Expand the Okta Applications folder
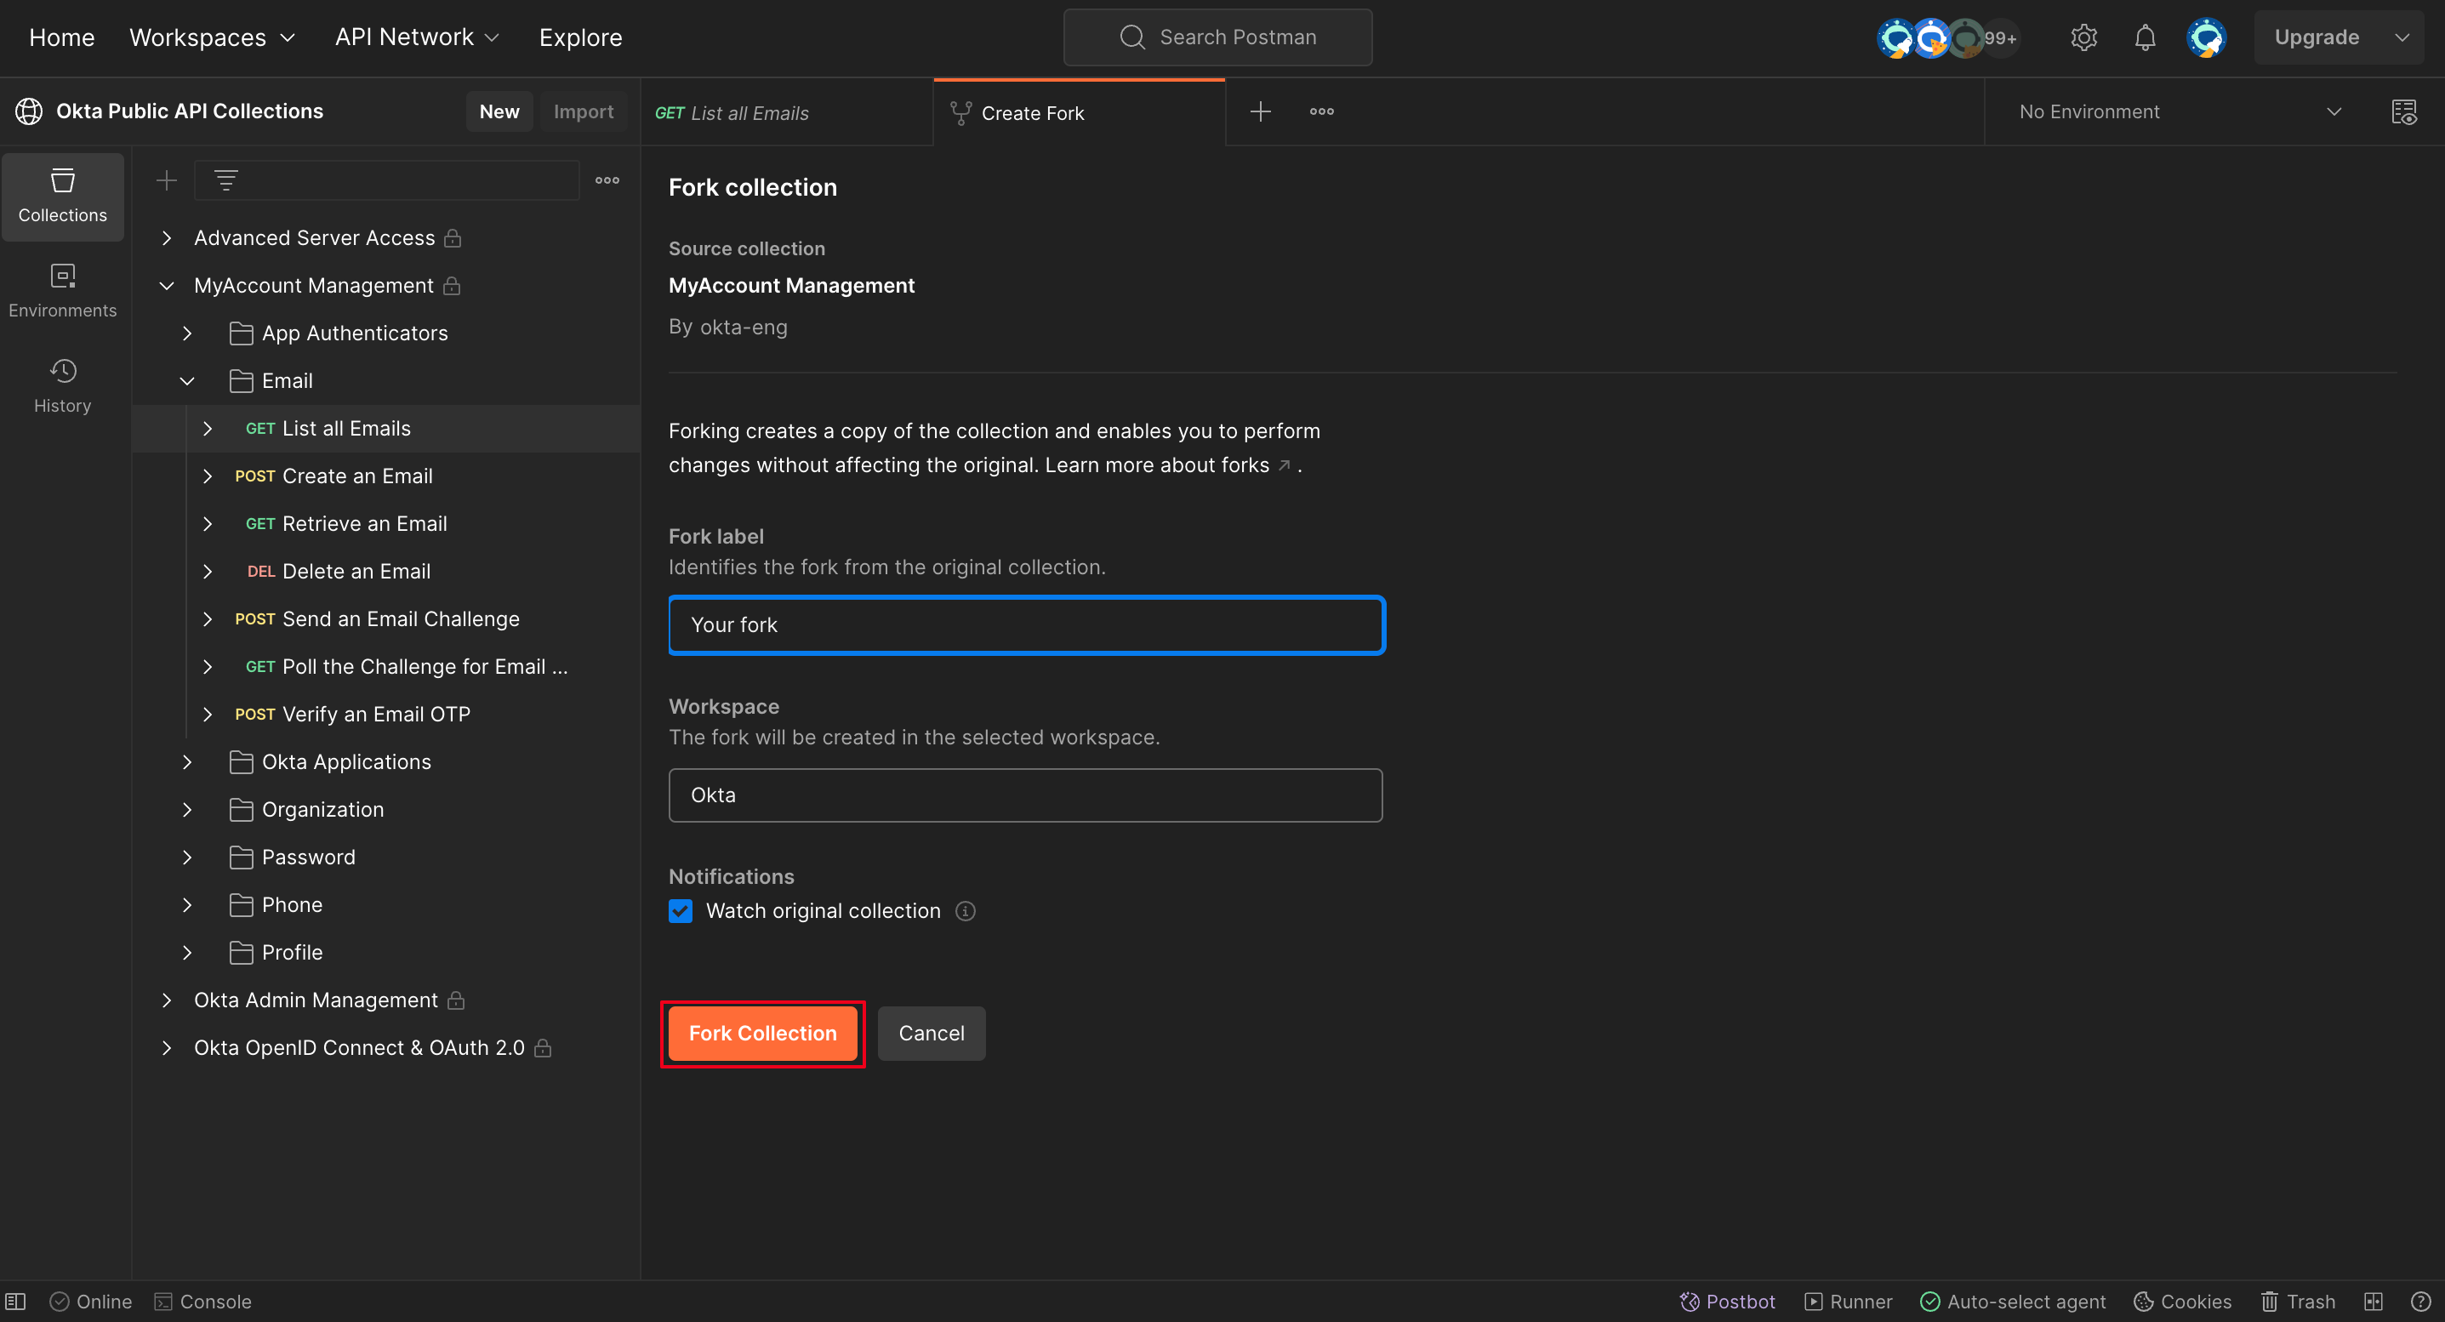The width and height of the screenshot is (2445, 1322). [188, 762]
